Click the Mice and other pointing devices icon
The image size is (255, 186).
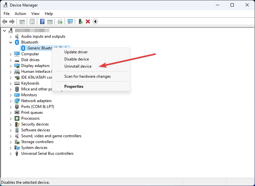(17, 89)
